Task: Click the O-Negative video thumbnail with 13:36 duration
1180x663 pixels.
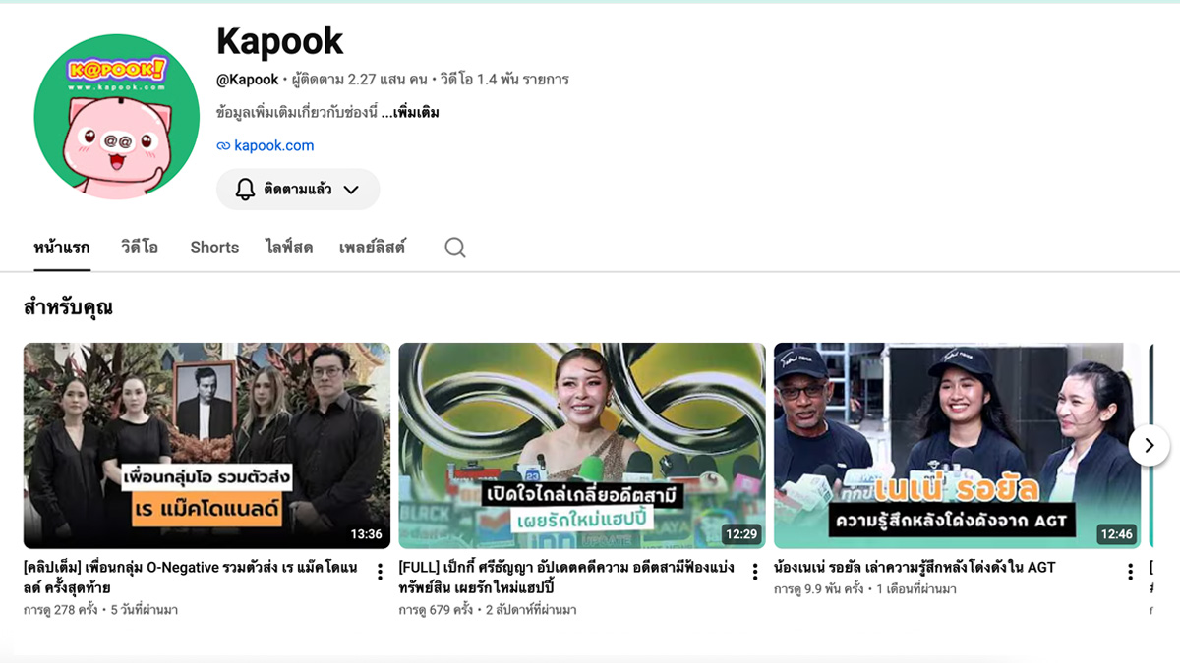Action: click(x=206, y=445)
